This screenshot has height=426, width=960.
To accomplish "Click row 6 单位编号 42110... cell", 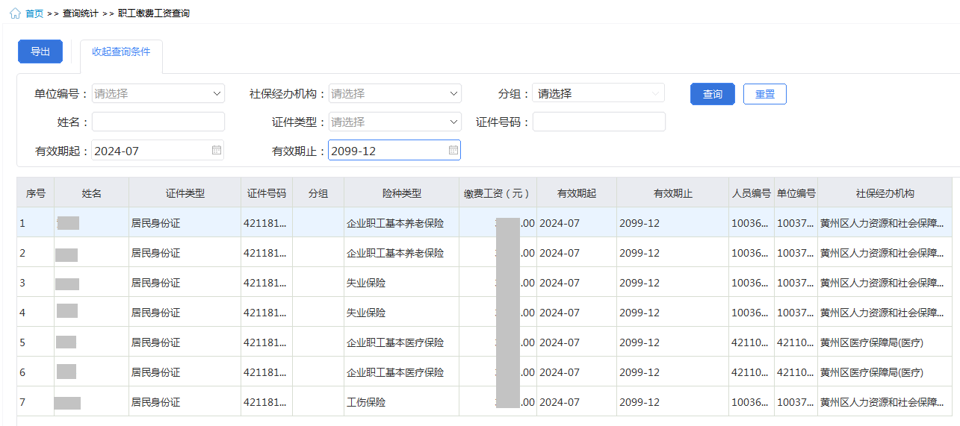I will 796,372.
